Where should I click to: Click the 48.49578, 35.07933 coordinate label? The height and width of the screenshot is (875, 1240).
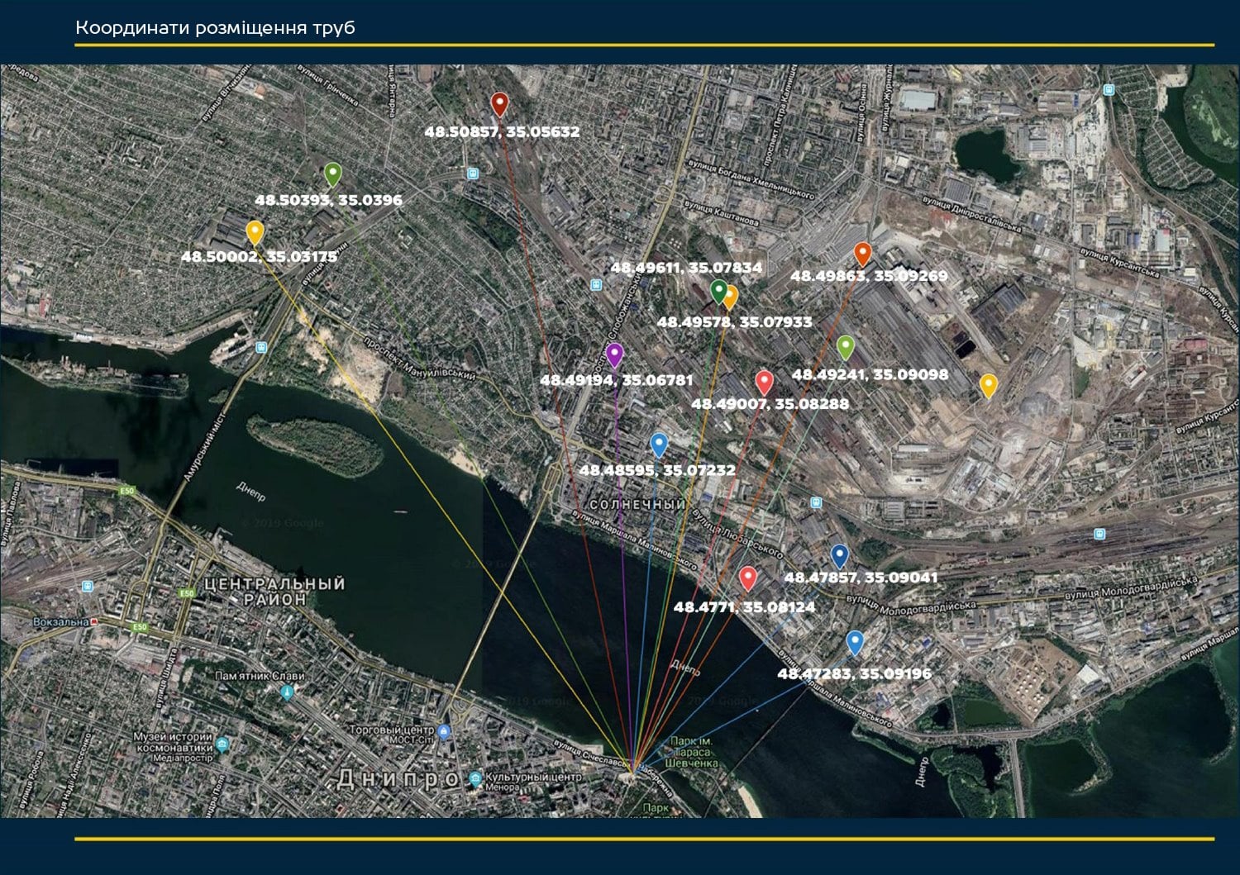click(734, 322)
